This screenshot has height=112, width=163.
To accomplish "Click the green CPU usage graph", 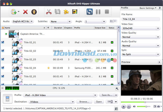I will coord(12,88).
